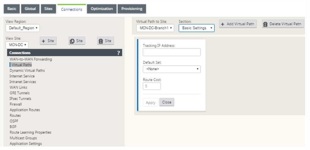Select Virtual Paths in Connections list
The image size is (310, 150).
tap(22, 65)
